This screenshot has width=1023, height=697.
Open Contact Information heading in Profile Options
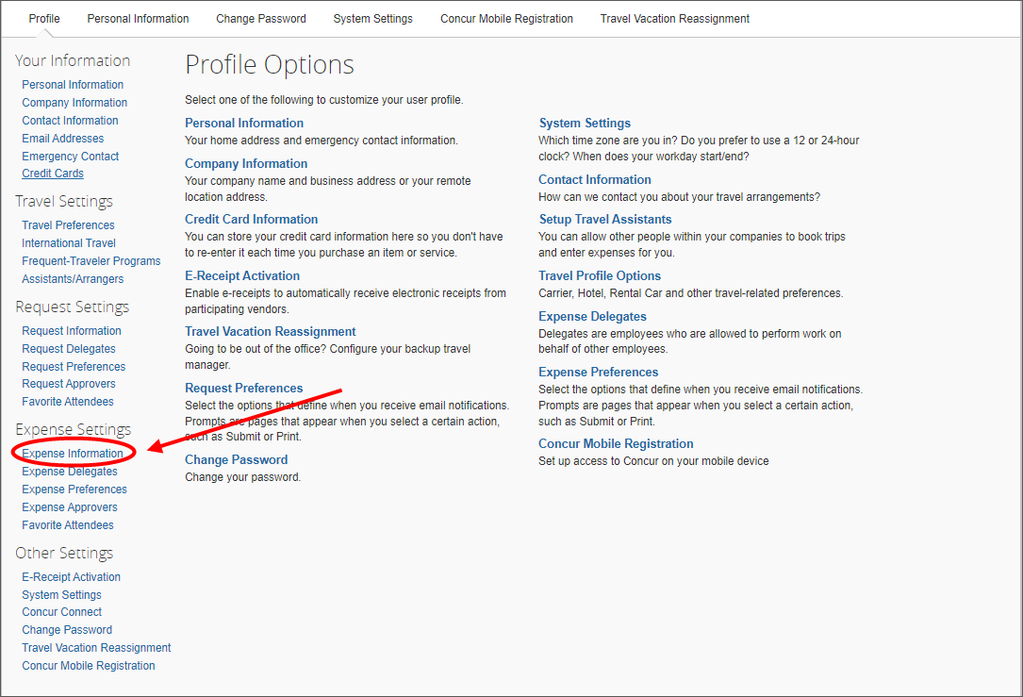point(594,179)
